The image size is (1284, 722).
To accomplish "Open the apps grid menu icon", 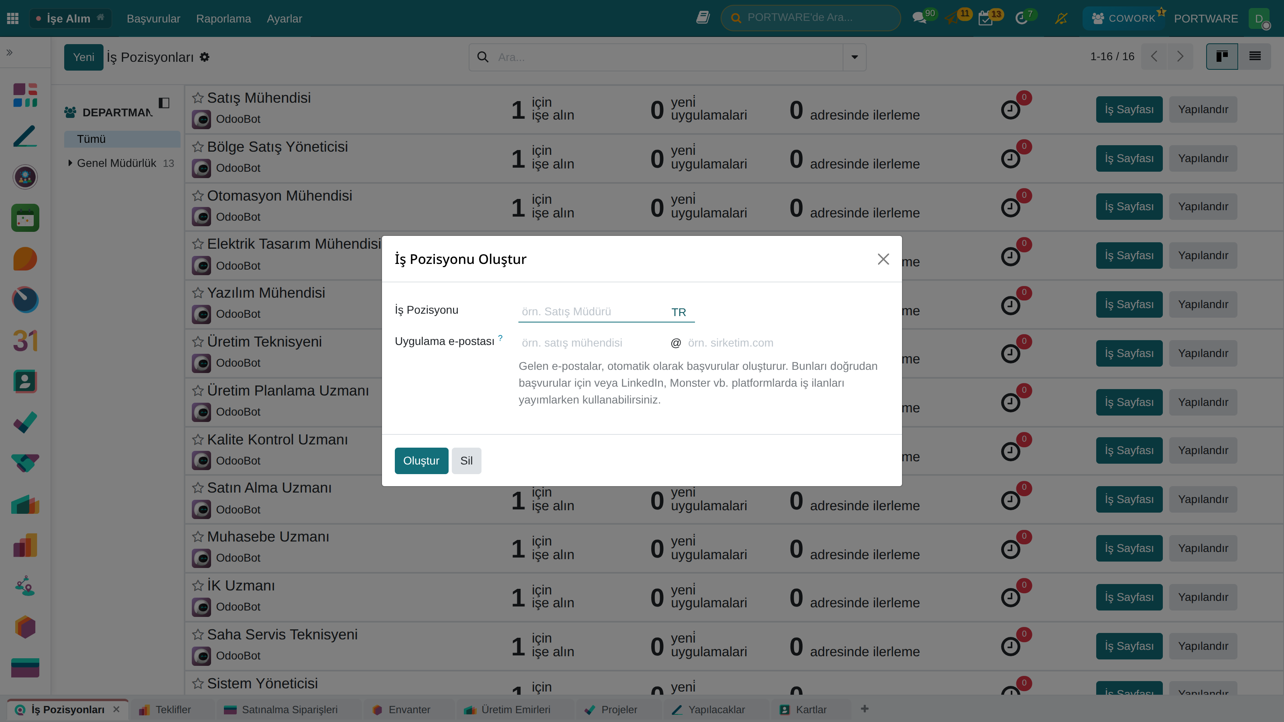I will (13, 18).
